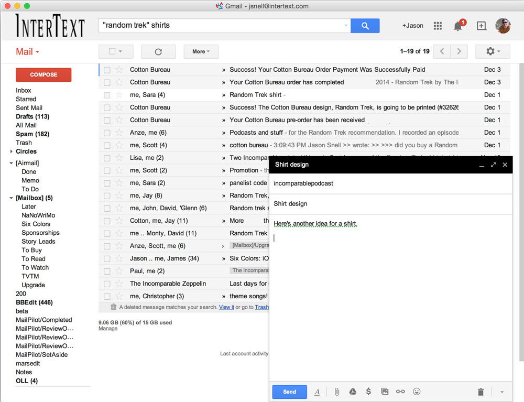Image resolution: width=524 pixels, height=402 pixels.
Task: Click the Manage storage link
Action: tap(108, 329)
